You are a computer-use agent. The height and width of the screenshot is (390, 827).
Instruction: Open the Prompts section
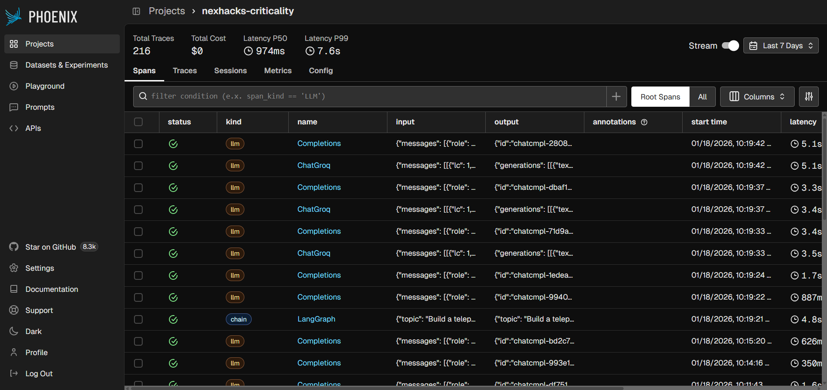point(62,107)
